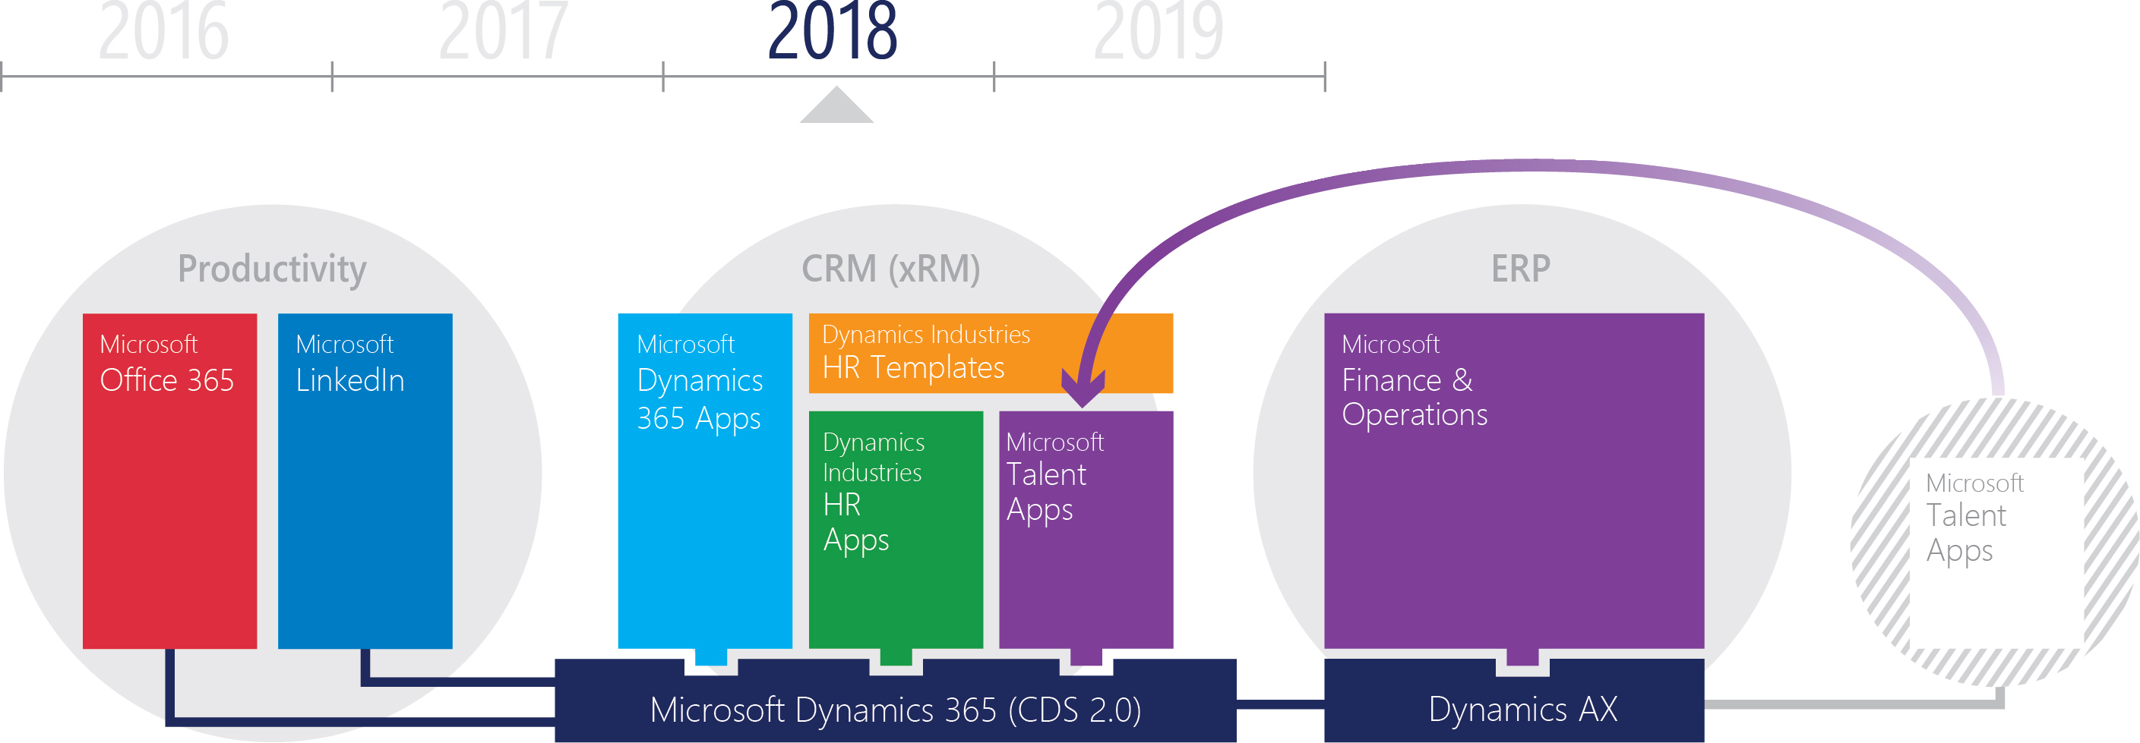
Task: Open the blue Microsoft LinkedIn tile
Action: pyautogui.click(x=365, y=480)
